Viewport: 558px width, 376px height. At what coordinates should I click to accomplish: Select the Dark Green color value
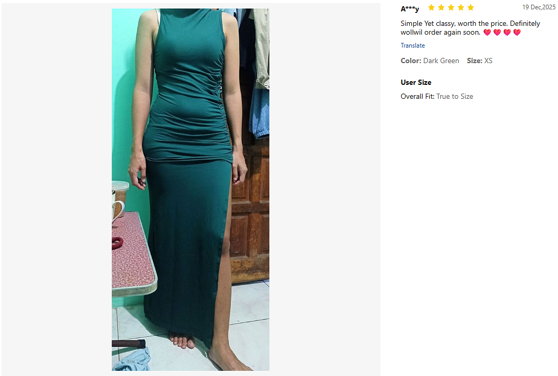(441, 61)
